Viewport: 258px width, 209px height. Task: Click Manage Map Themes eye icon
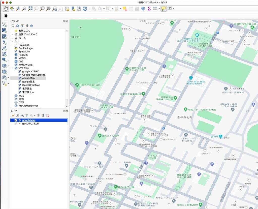click(22, 115)
